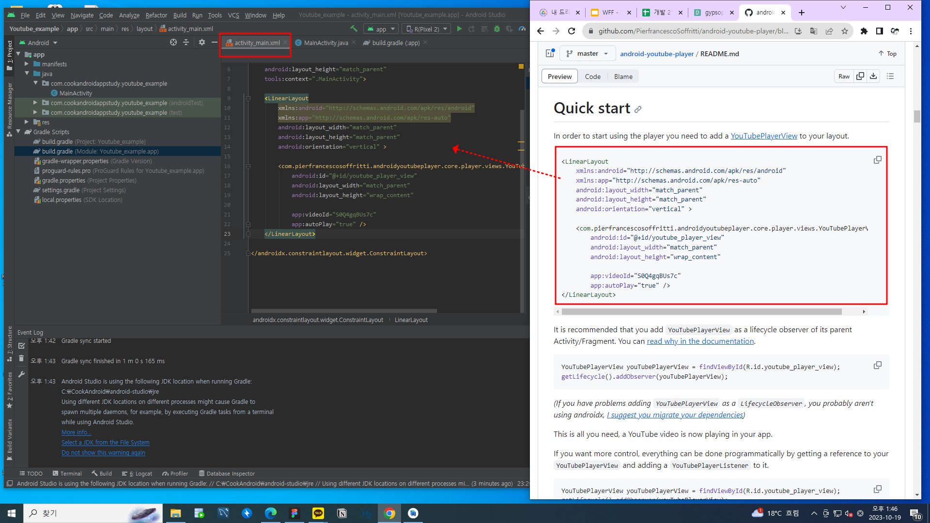Switch README view to Blame

623,77
